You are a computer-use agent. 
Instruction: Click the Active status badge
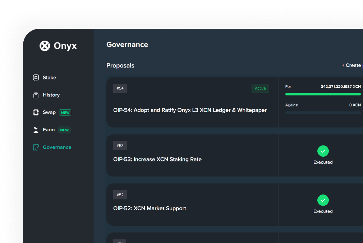point(260,88)
